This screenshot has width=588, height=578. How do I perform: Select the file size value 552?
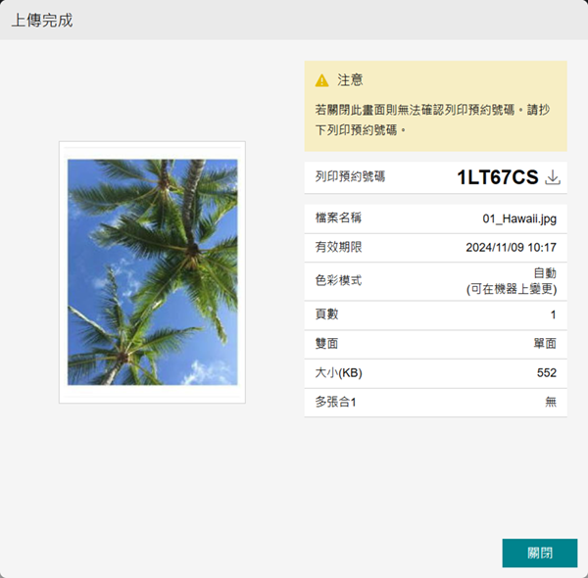click(546, 373)
